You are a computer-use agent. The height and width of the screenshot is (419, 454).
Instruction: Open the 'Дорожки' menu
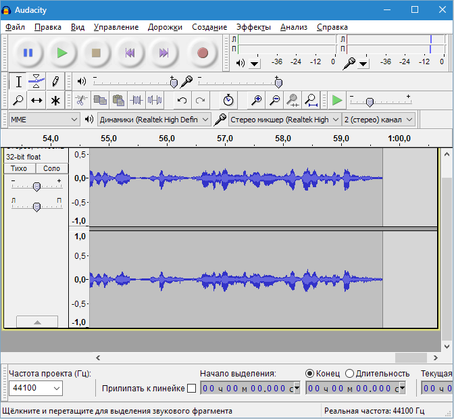[x=165, y=27]
